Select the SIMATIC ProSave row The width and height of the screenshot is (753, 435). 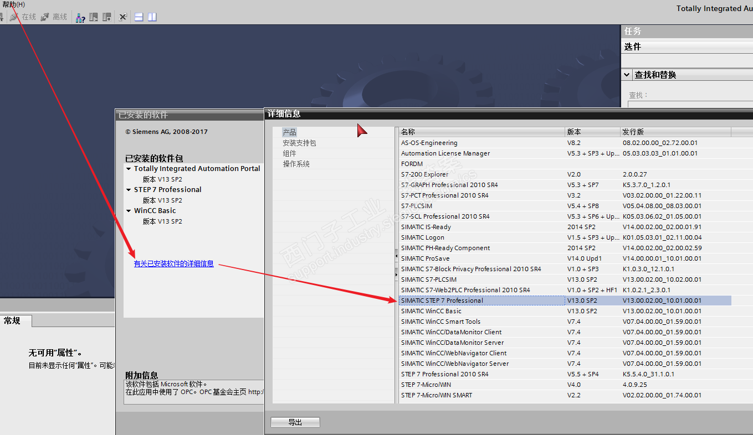[565, 258]
